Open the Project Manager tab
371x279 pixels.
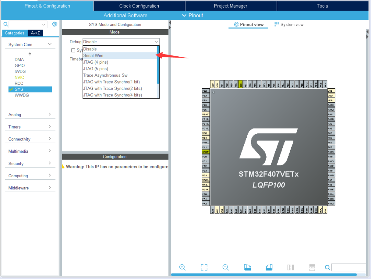tap(231, 6)
